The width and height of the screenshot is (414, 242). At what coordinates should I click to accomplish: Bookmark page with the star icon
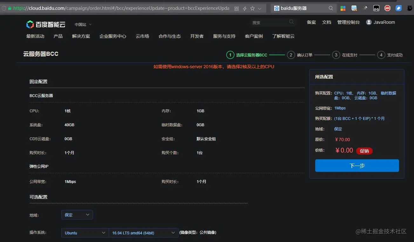(x=252, y=9)
